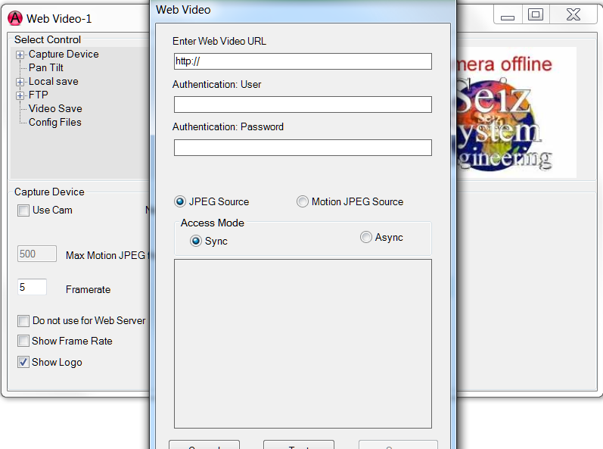Image resolution: width=603 pixels, height=449 pixels.
Task: Click the empty preview area in Web Video dialog
Action: 303,344
